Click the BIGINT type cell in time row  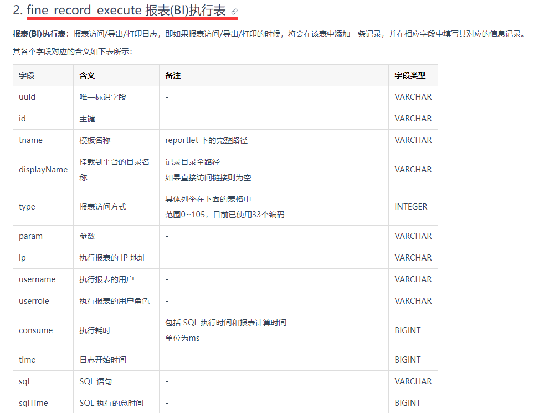tap(413, 360)
